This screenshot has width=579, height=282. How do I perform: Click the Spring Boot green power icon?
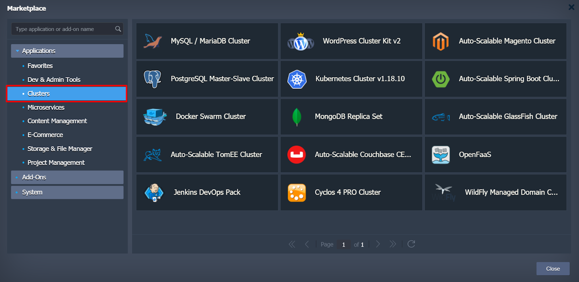pos(441,79)
